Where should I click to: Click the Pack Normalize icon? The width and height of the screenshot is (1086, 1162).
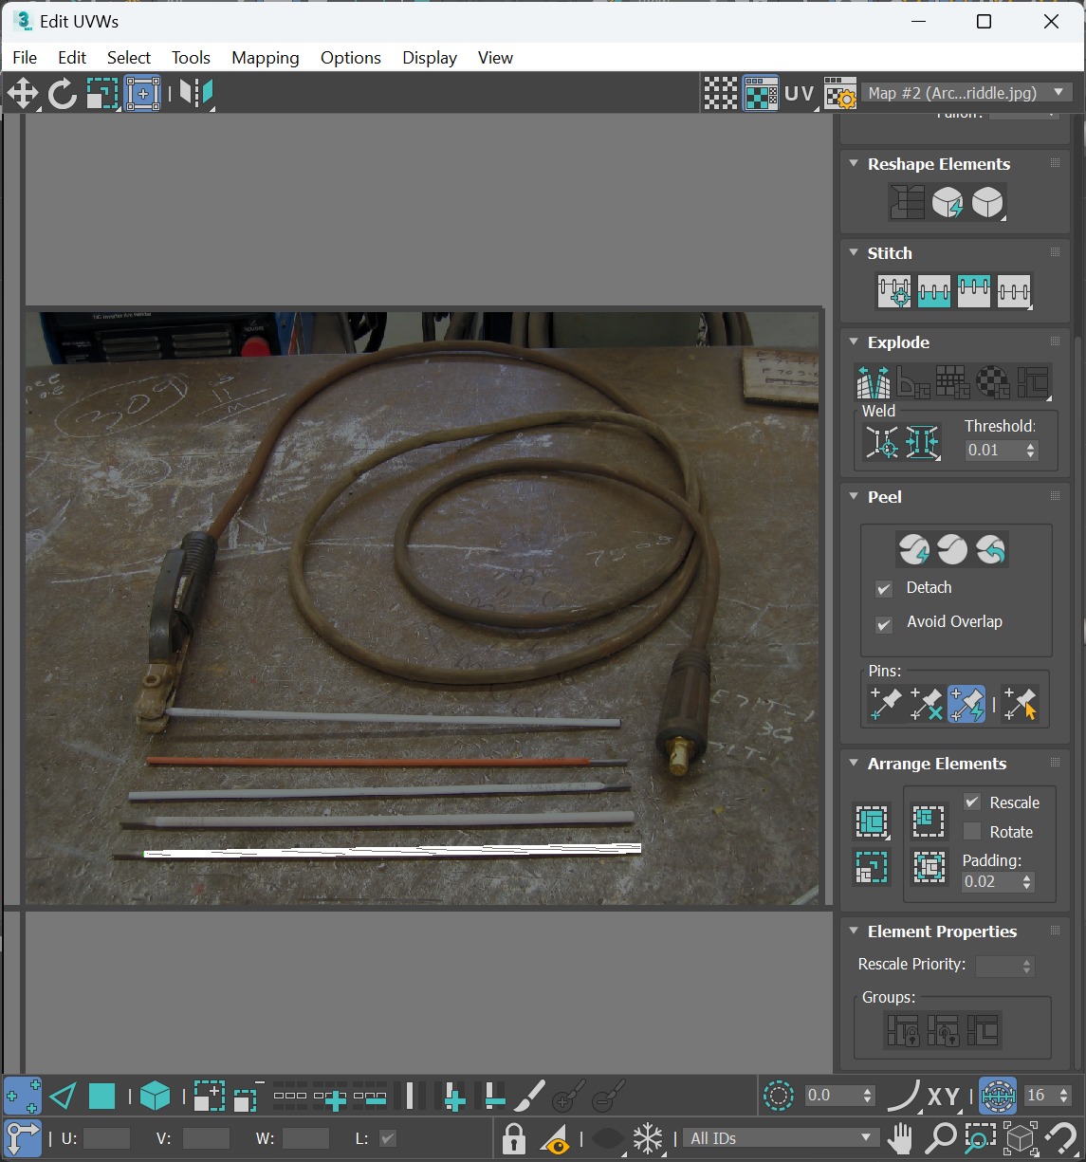(929, 866)
